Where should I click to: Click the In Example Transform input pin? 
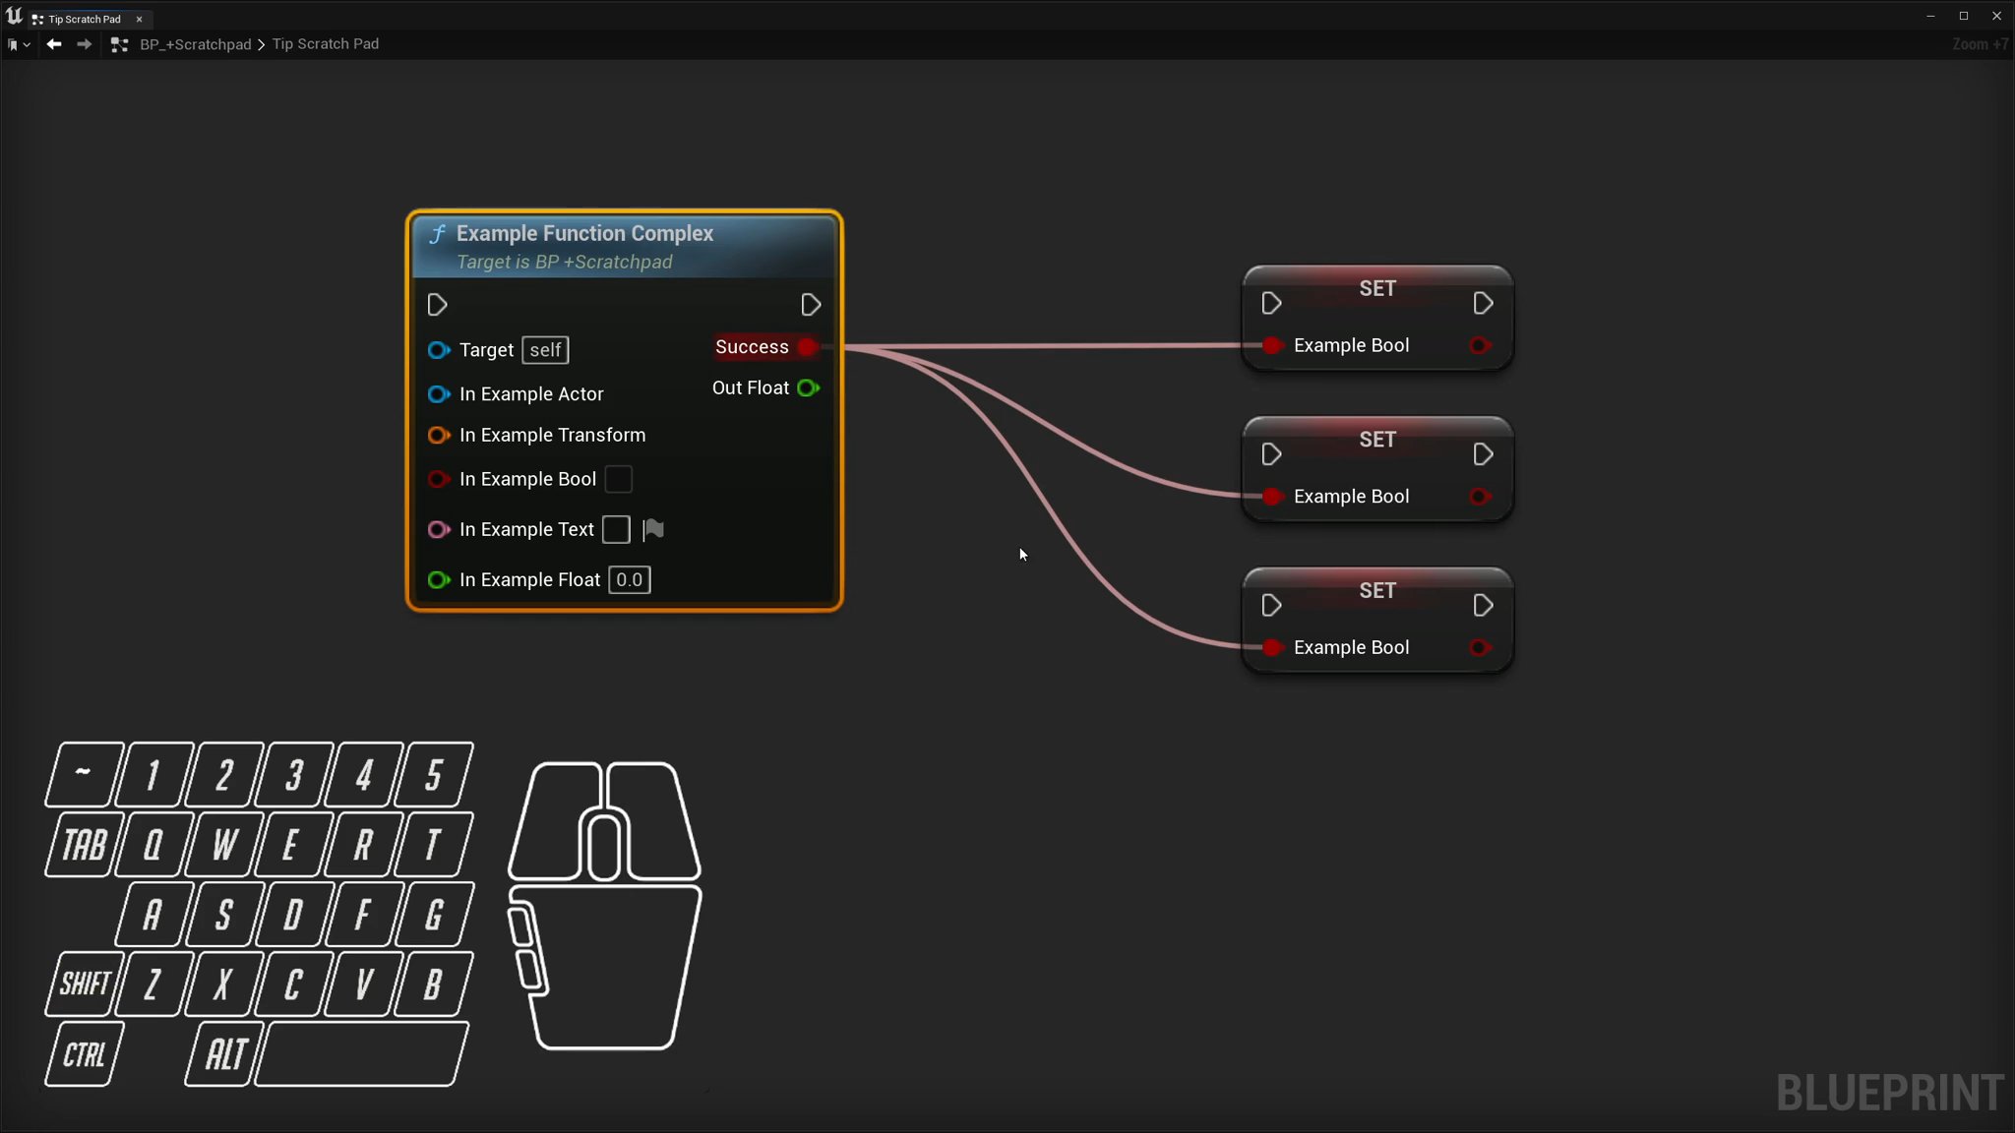pos(438,435)
